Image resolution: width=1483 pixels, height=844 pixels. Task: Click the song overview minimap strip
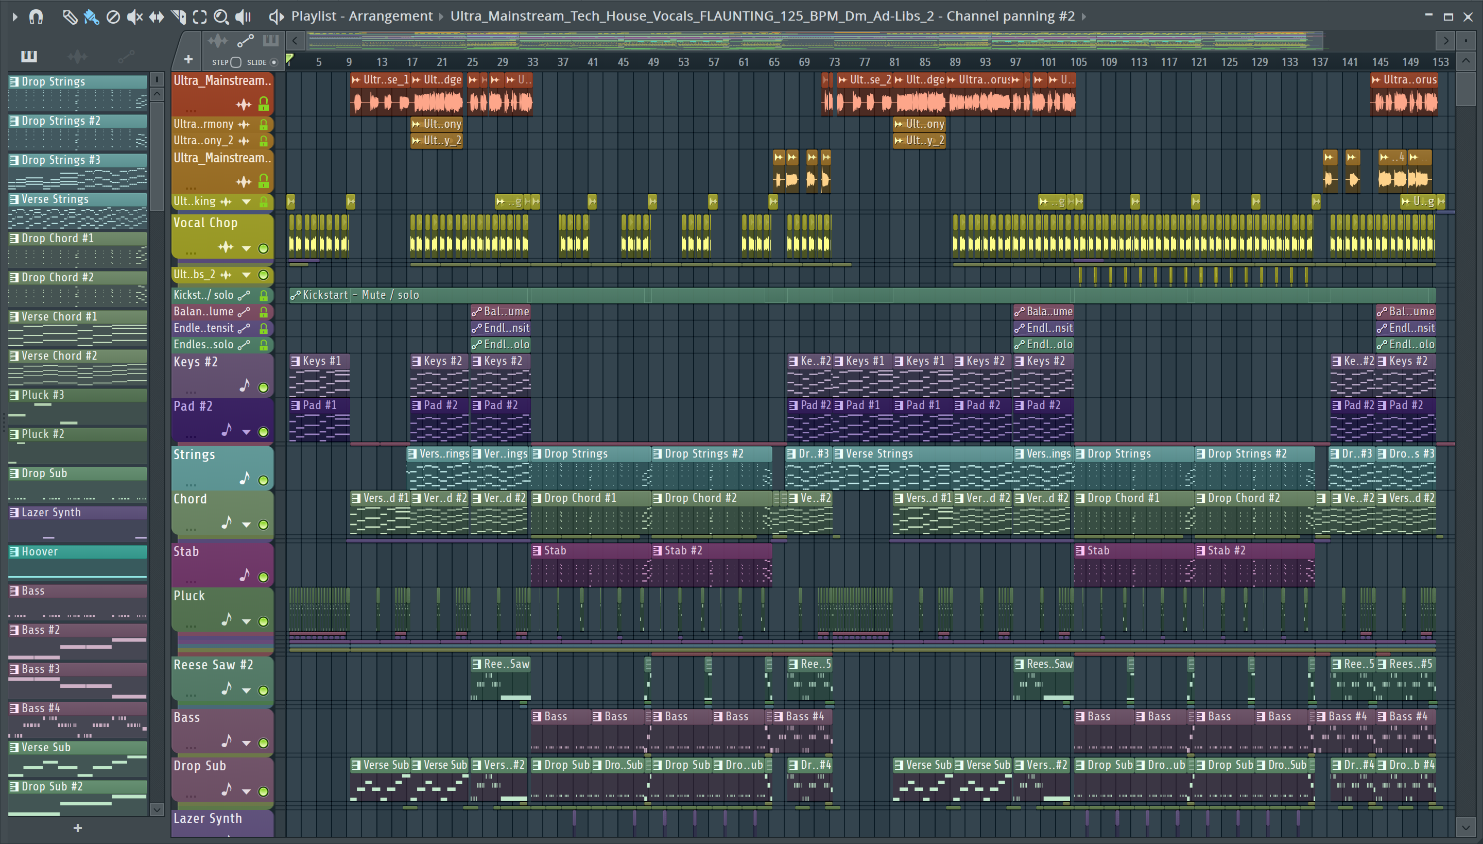[x=815, y=41]
